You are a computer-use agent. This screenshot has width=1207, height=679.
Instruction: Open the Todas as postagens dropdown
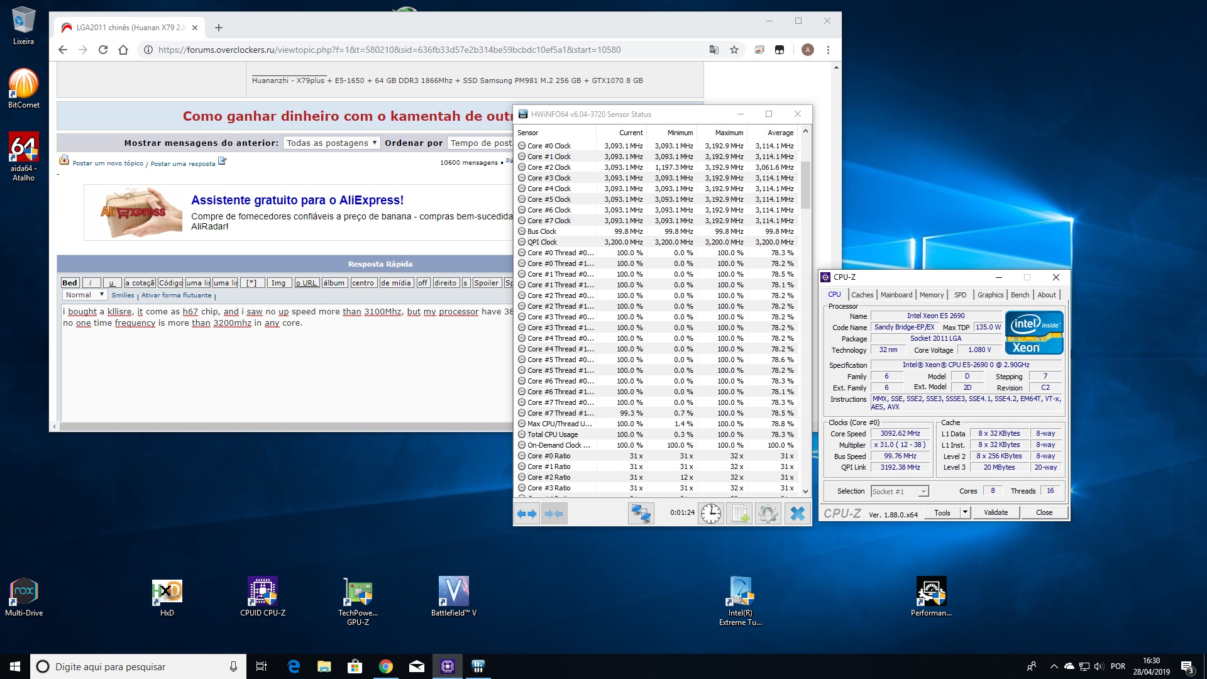coord(331,143)
